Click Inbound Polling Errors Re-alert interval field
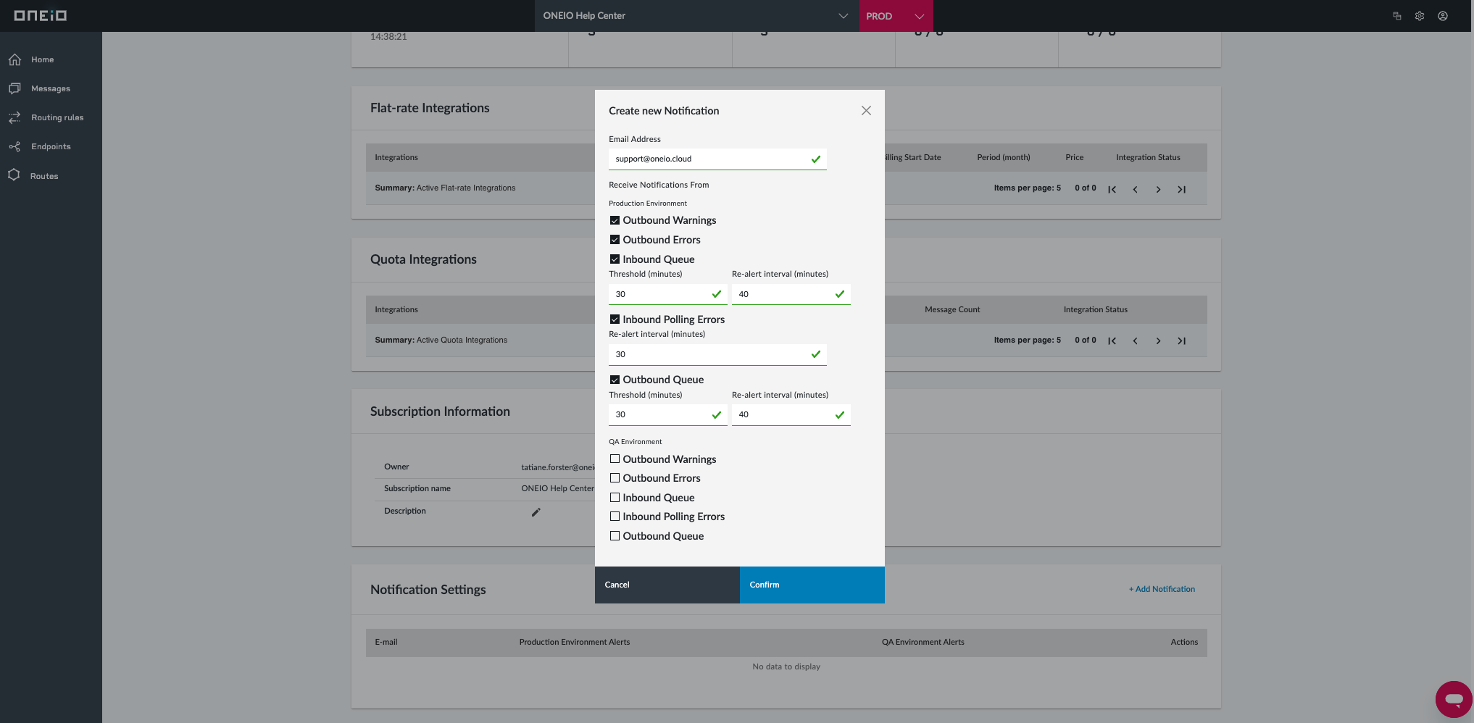The height and width of the screenshot is (723, 1474). [717, 354]
